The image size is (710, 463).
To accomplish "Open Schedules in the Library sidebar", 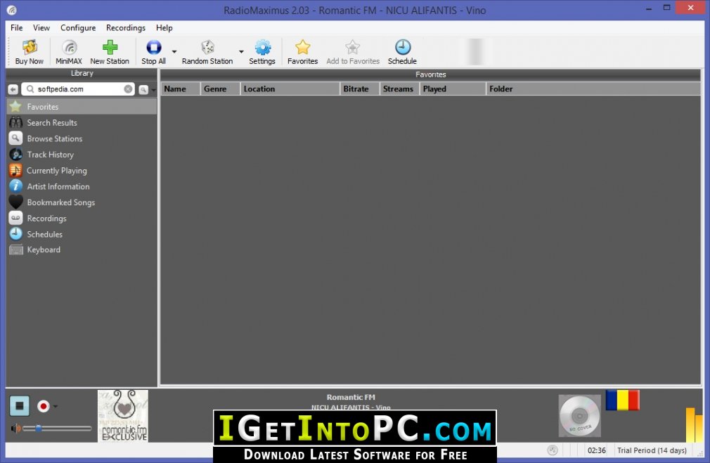I will (82, 234).
